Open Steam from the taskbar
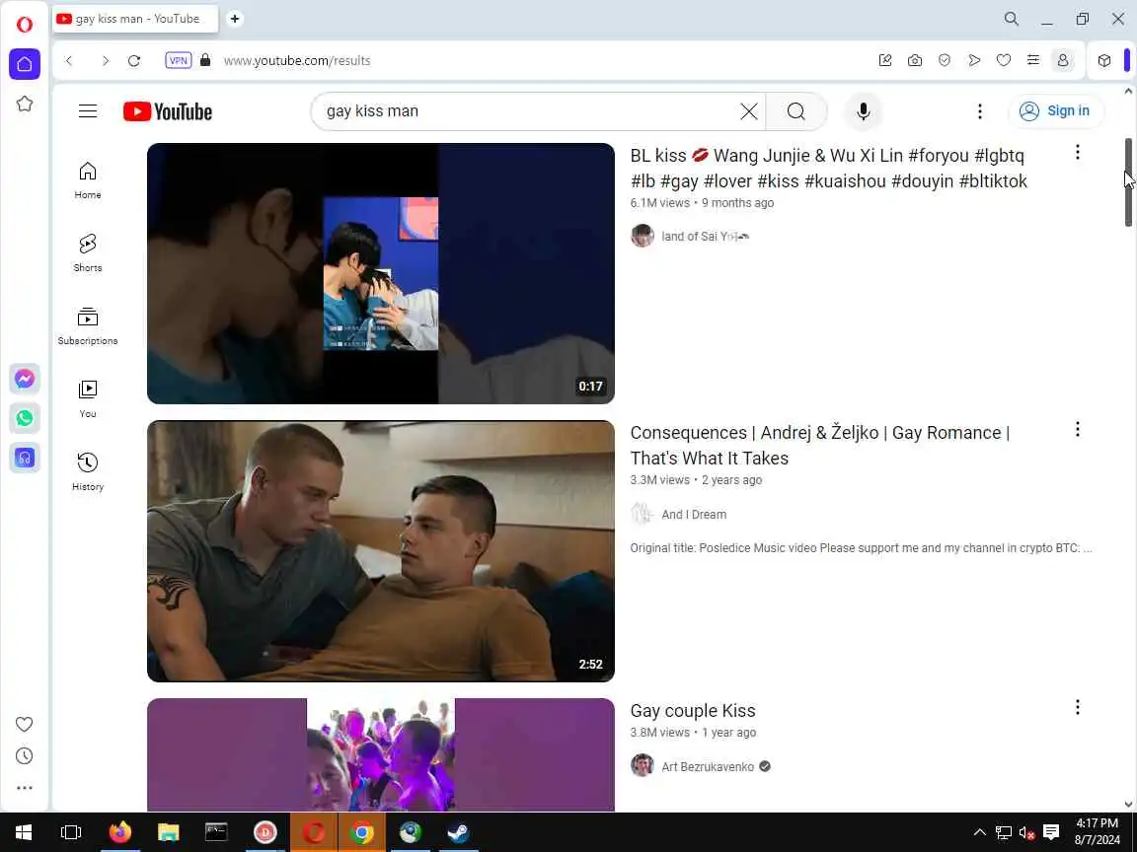Viewport: 1137px width, 852px height. point(458,832)
